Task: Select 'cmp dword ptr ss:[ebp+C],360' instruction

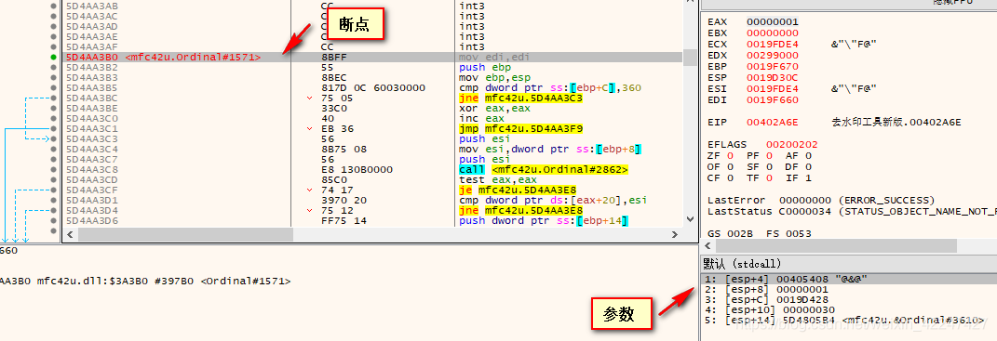Action: (x=550, y=87)
